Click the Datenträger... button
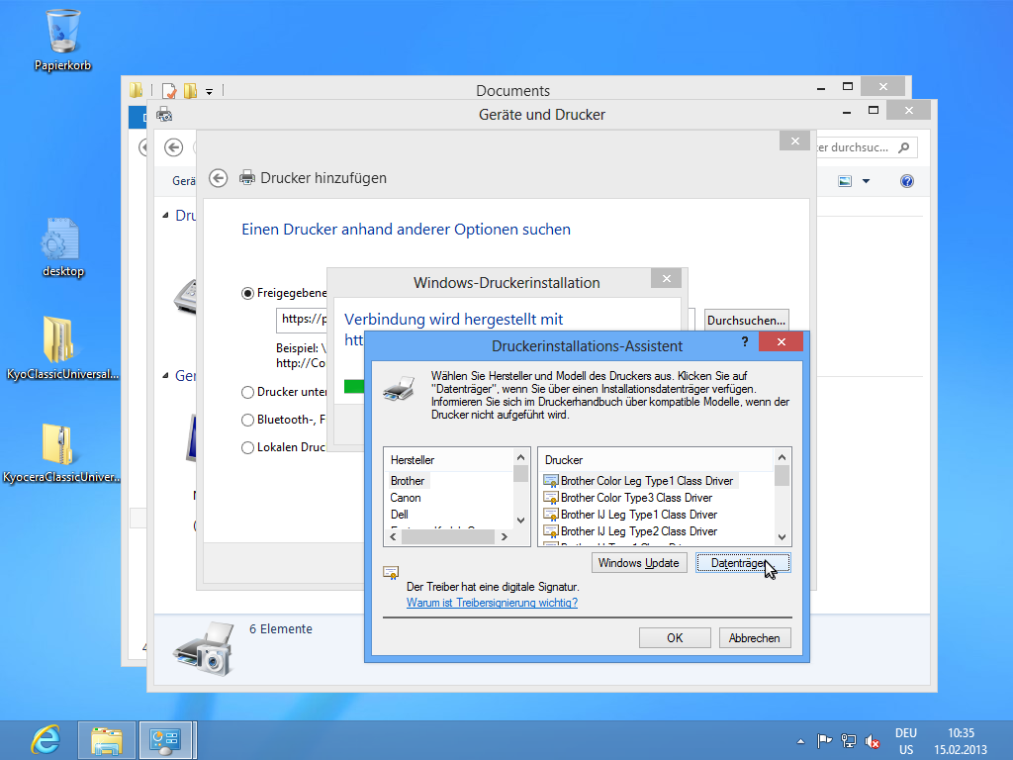1013x760 pixels. [x=743, y=563]
